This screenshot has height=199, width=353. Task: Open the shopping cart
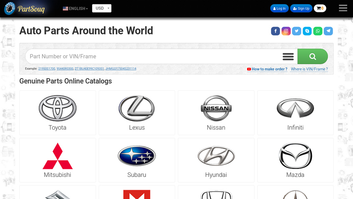[320, 8]
